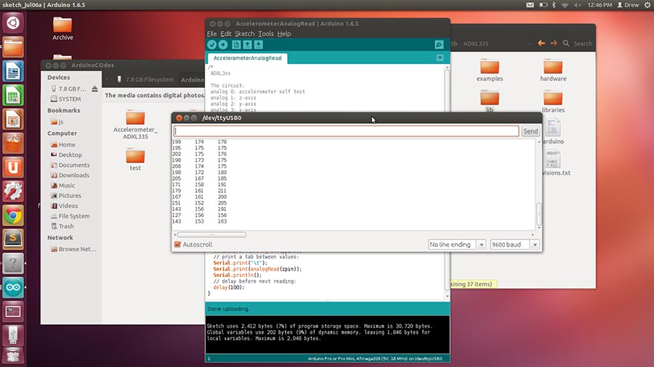Go to Desktop in the Files sidebar

click(66, 154)
